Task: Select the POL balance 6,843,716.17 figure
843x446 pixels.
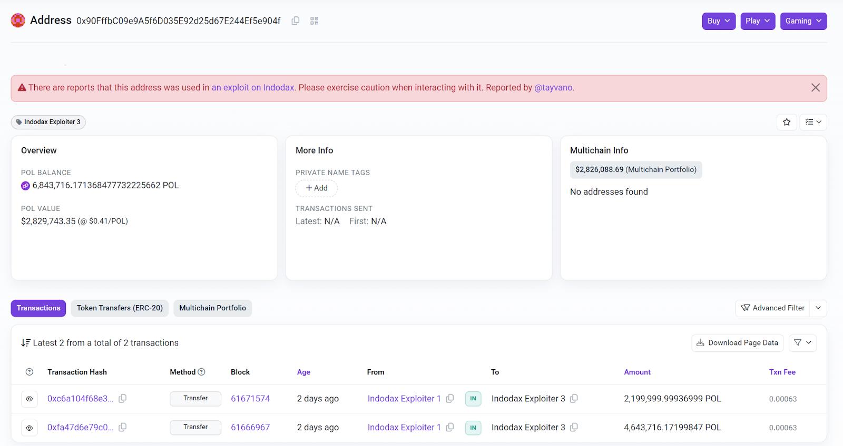Action: pos(105,186)
